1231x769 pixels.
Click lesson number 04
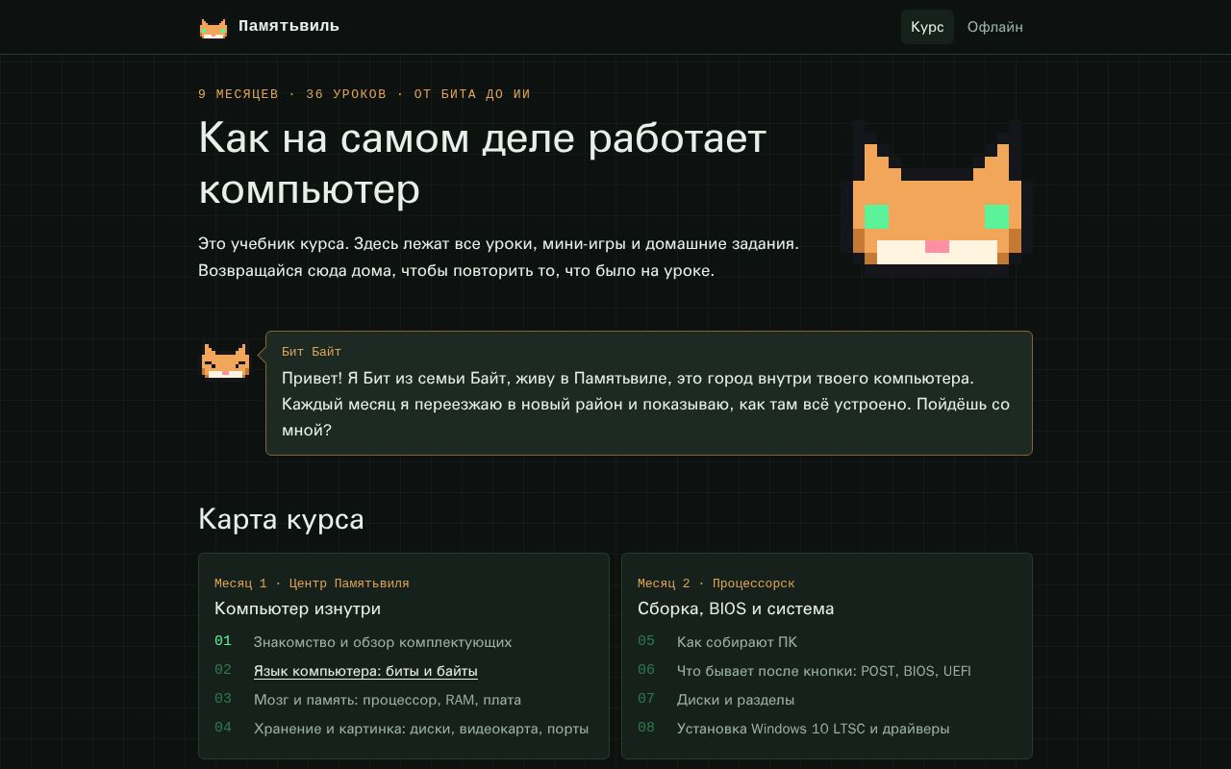click(x=223, y=728)
